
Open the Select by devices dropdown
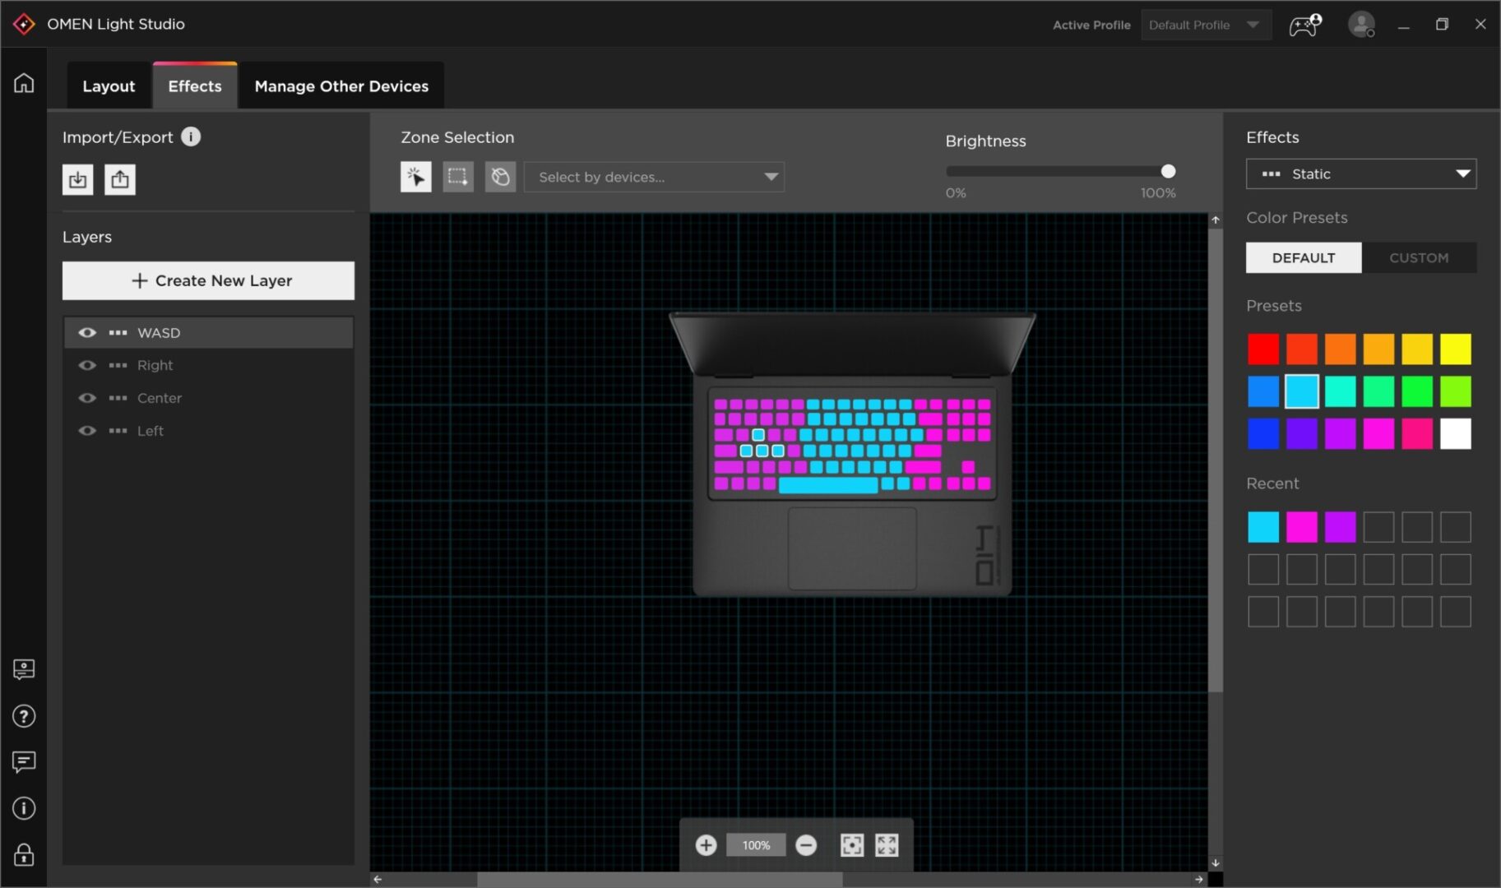coord(654,177)
